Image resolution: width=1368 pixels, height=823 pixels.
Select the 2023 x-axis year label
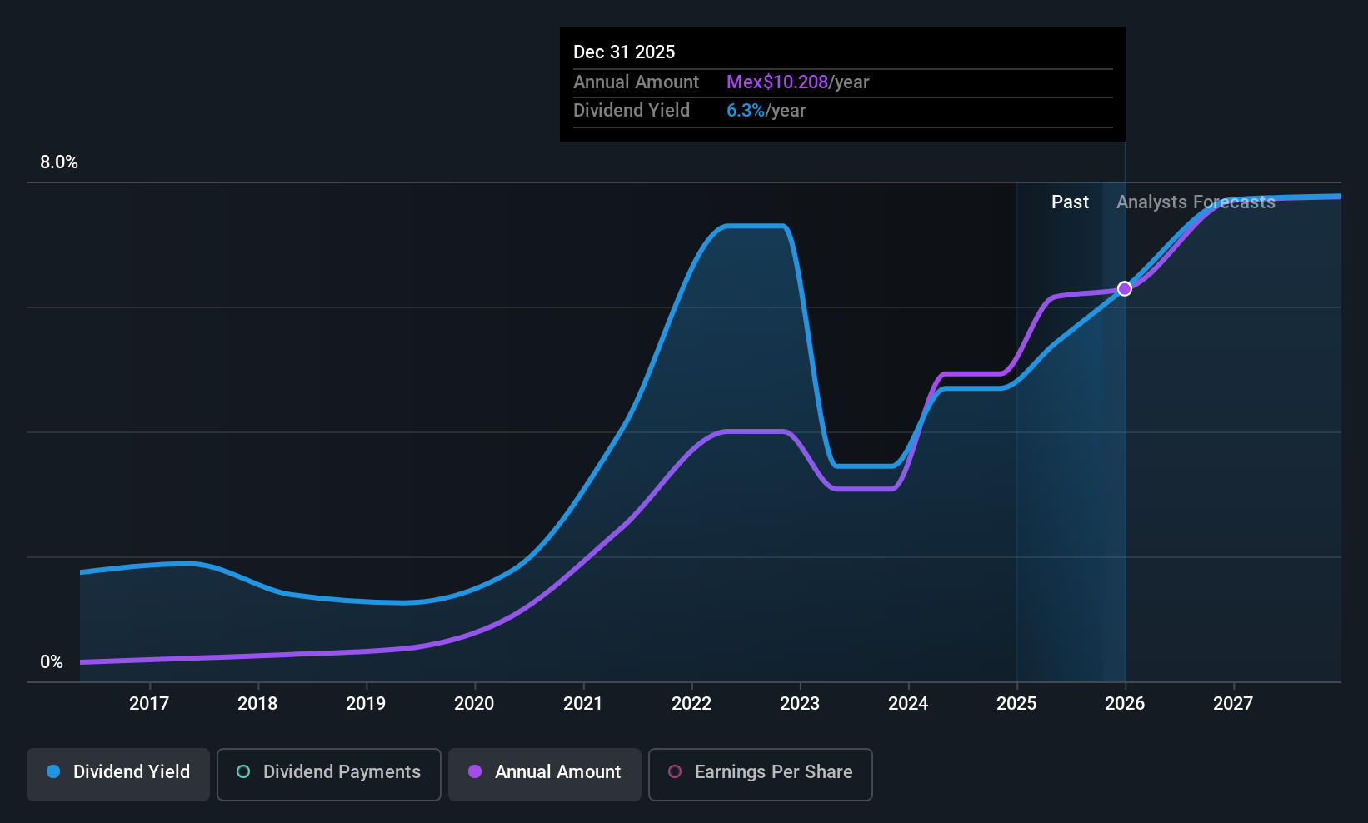point(800,704)
